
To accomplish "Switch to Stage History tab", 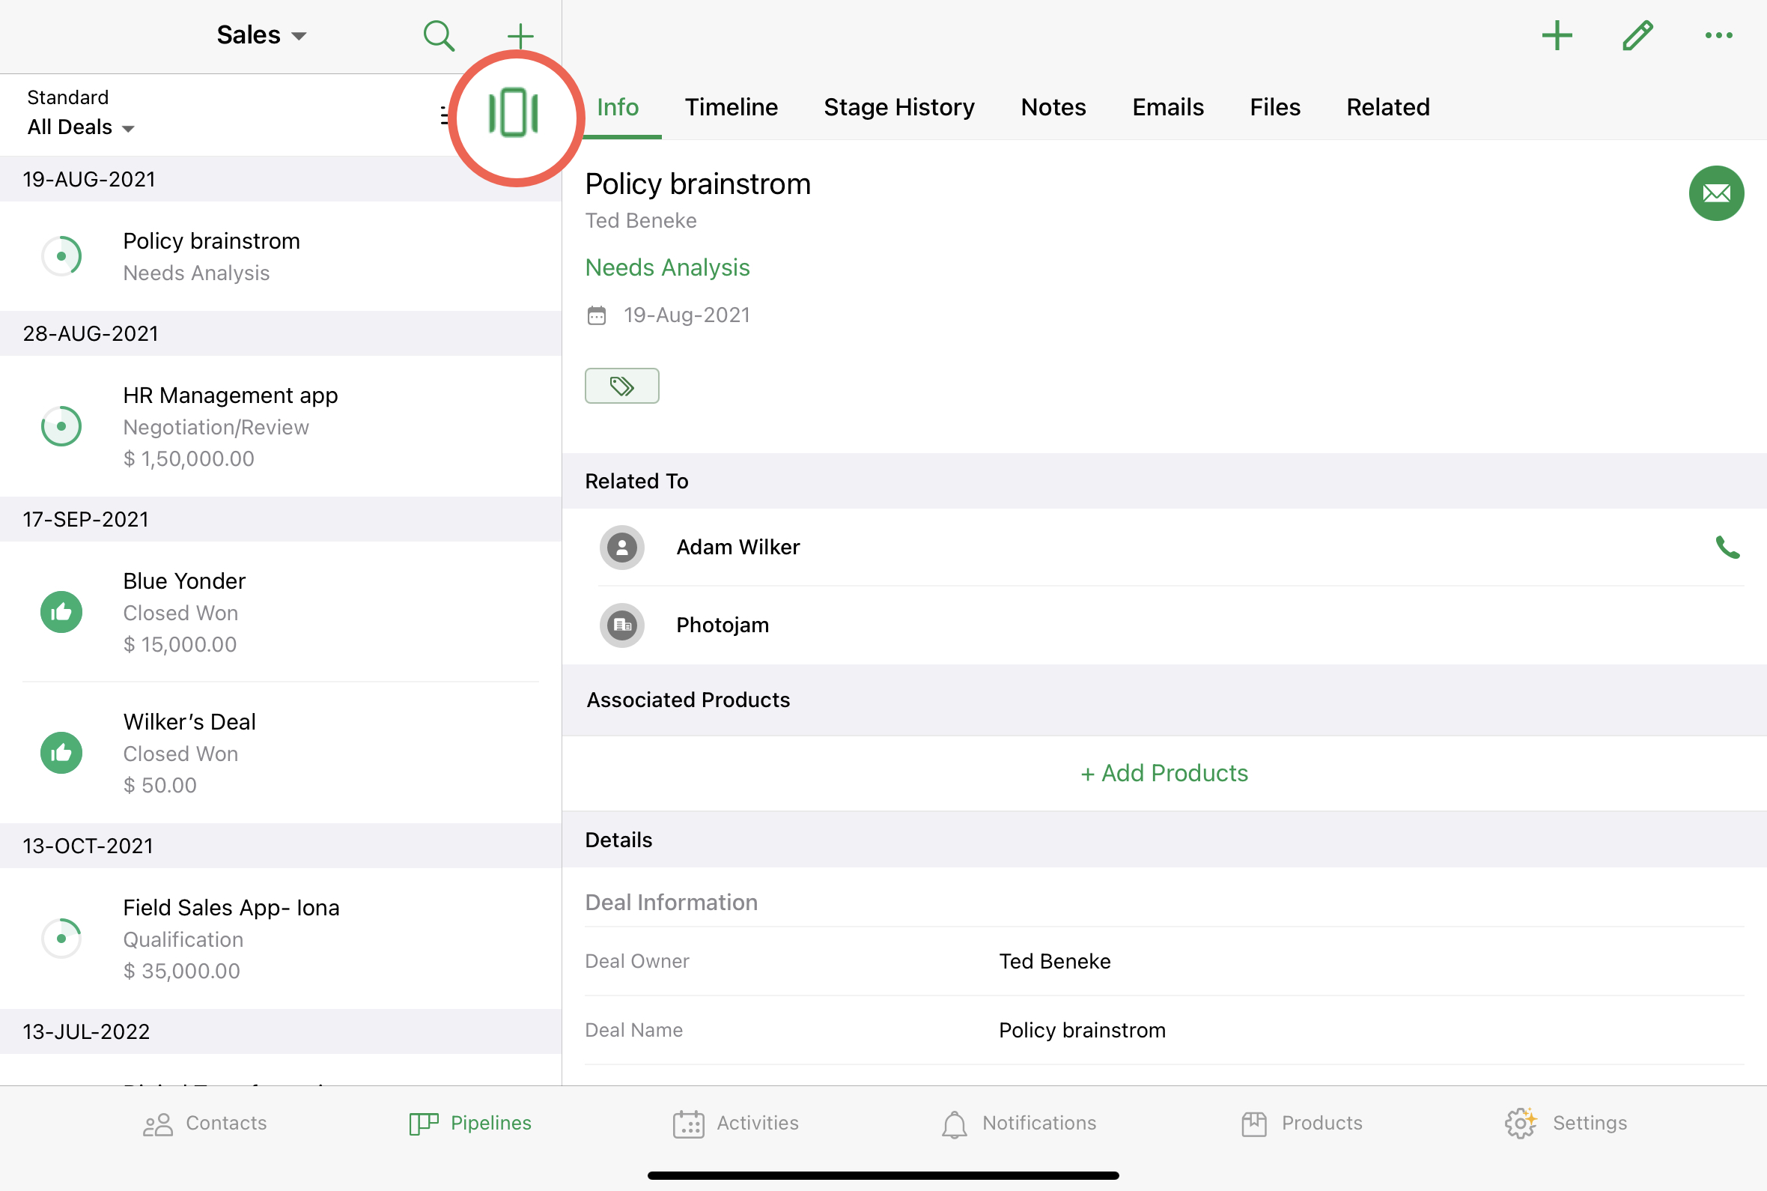I will pyautogui.click(x=898, y=107).
